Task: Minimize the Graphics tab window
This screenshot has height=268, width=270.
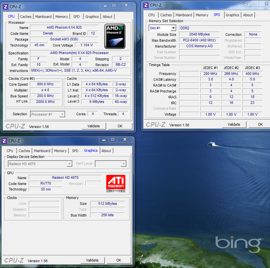Action: [104, 140]
